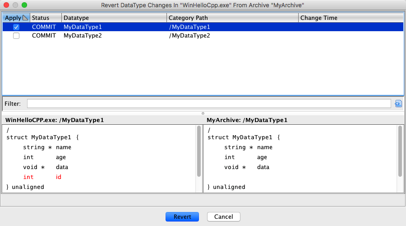
Task: Uncheck Apply checkbox for MyDataType1
Action: [x=16, y=27]
